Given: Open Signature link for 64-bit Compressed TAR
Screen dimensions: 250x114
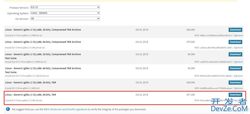Looking at the screenshot, I should coord(238,48).
